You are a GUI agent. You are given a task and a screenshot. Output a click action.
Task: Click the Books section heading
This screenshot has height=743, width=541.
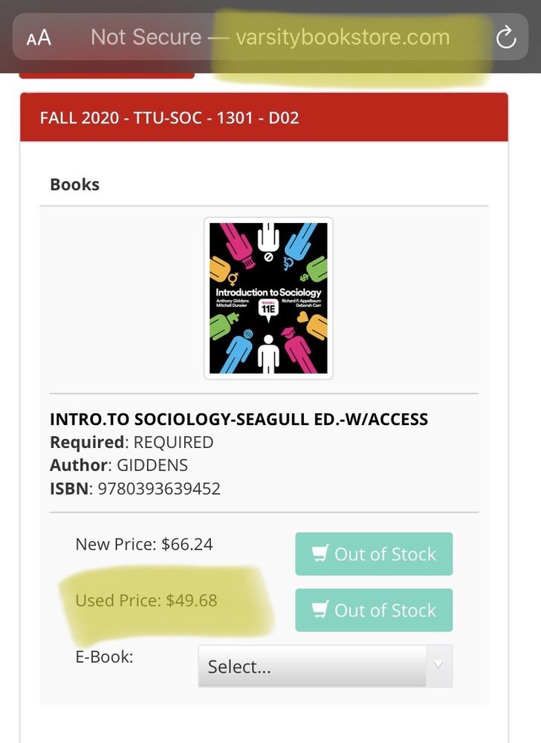pyautogui.click(x=74, y=184)
